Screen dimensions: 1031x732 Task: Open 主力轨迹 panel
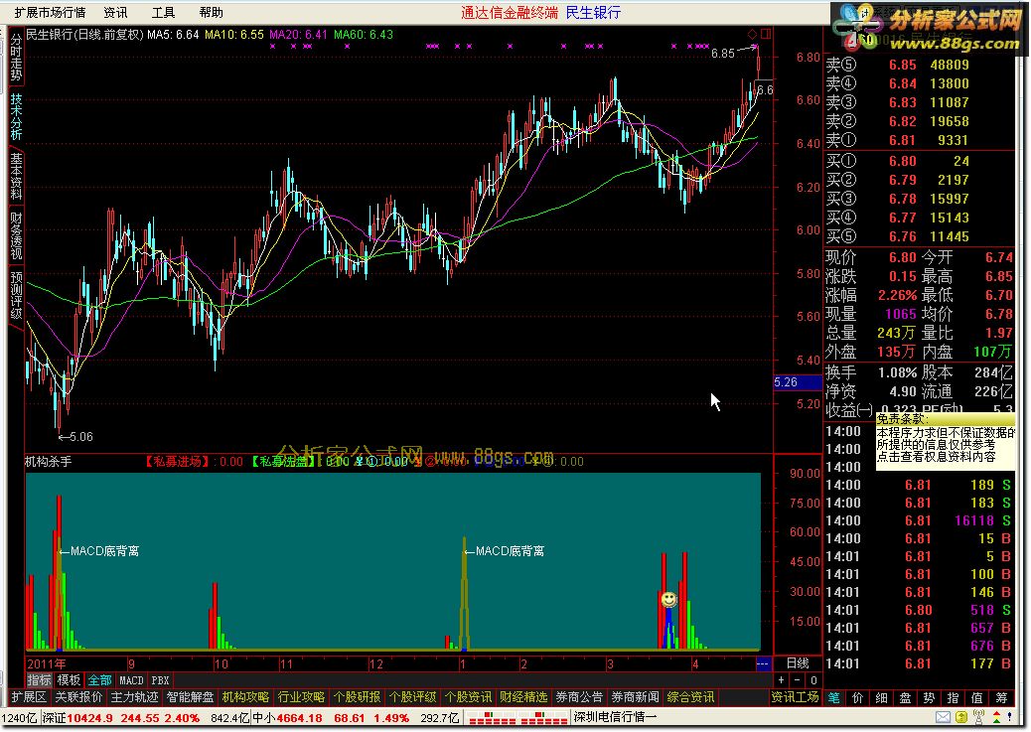134,697
